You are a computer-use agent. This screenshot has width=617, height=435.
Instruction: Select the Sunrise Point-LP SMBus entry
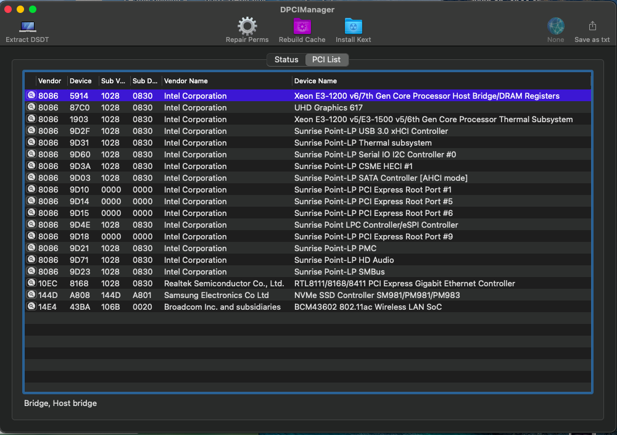(339, 271)
